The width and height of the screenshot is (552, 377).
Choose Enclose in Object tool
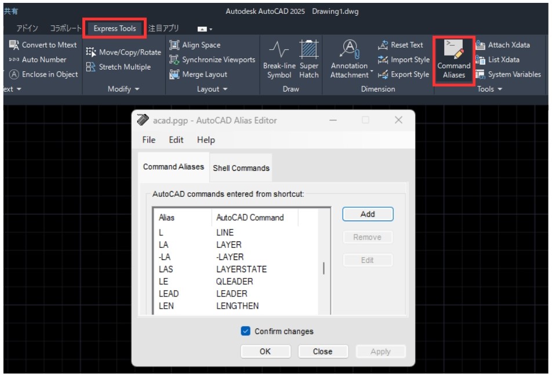pos(43,74)
